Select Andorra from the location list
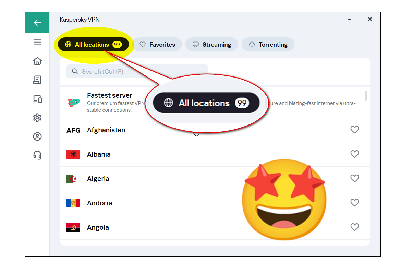 click(x=215, y=203)
